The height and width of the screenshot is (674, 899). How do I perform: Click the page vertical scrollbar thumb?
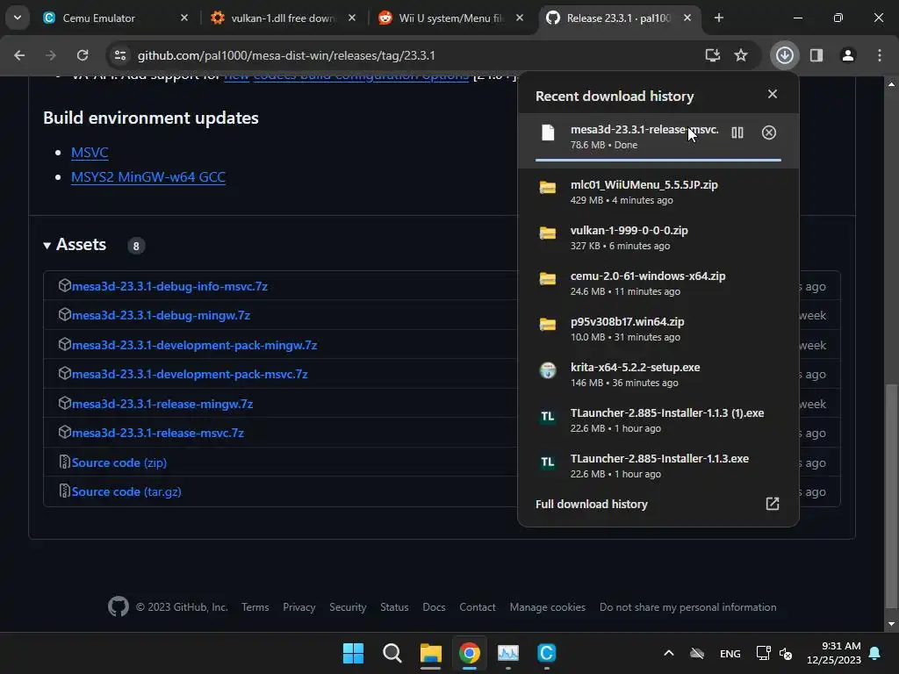click(891, 496)
